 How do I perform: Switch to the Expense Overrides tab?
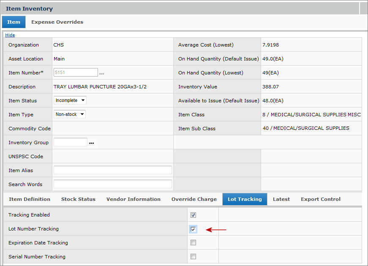(57, 22)
